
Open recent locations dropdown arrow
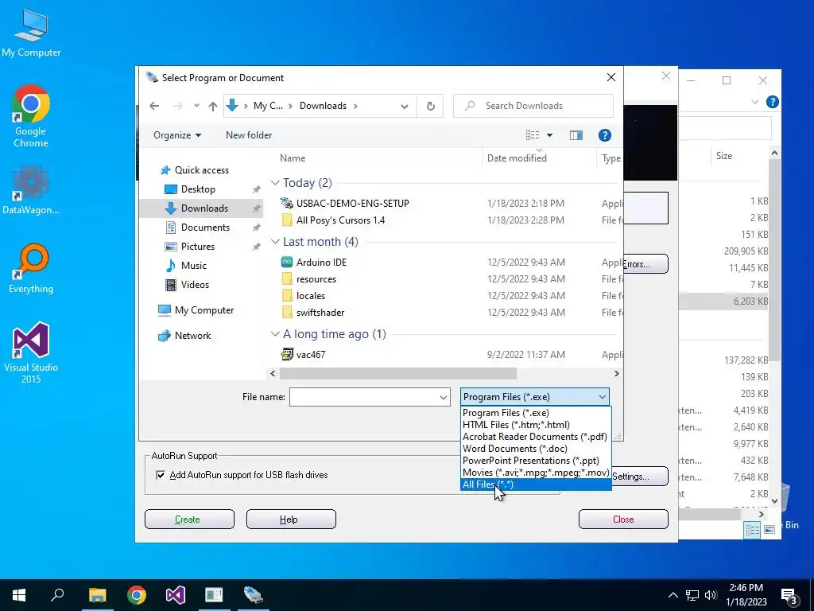(x=196, y=106)
